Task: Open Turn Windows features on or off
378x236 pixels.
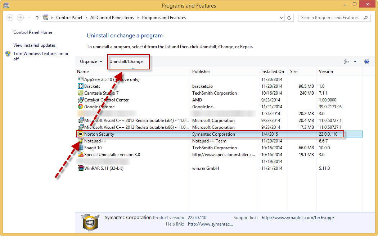Action: pos(41,56)
